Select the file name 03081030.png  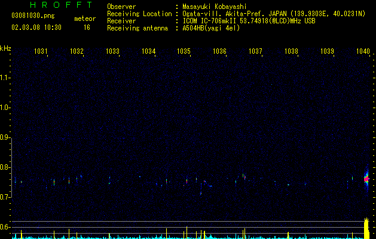[33, 16]
